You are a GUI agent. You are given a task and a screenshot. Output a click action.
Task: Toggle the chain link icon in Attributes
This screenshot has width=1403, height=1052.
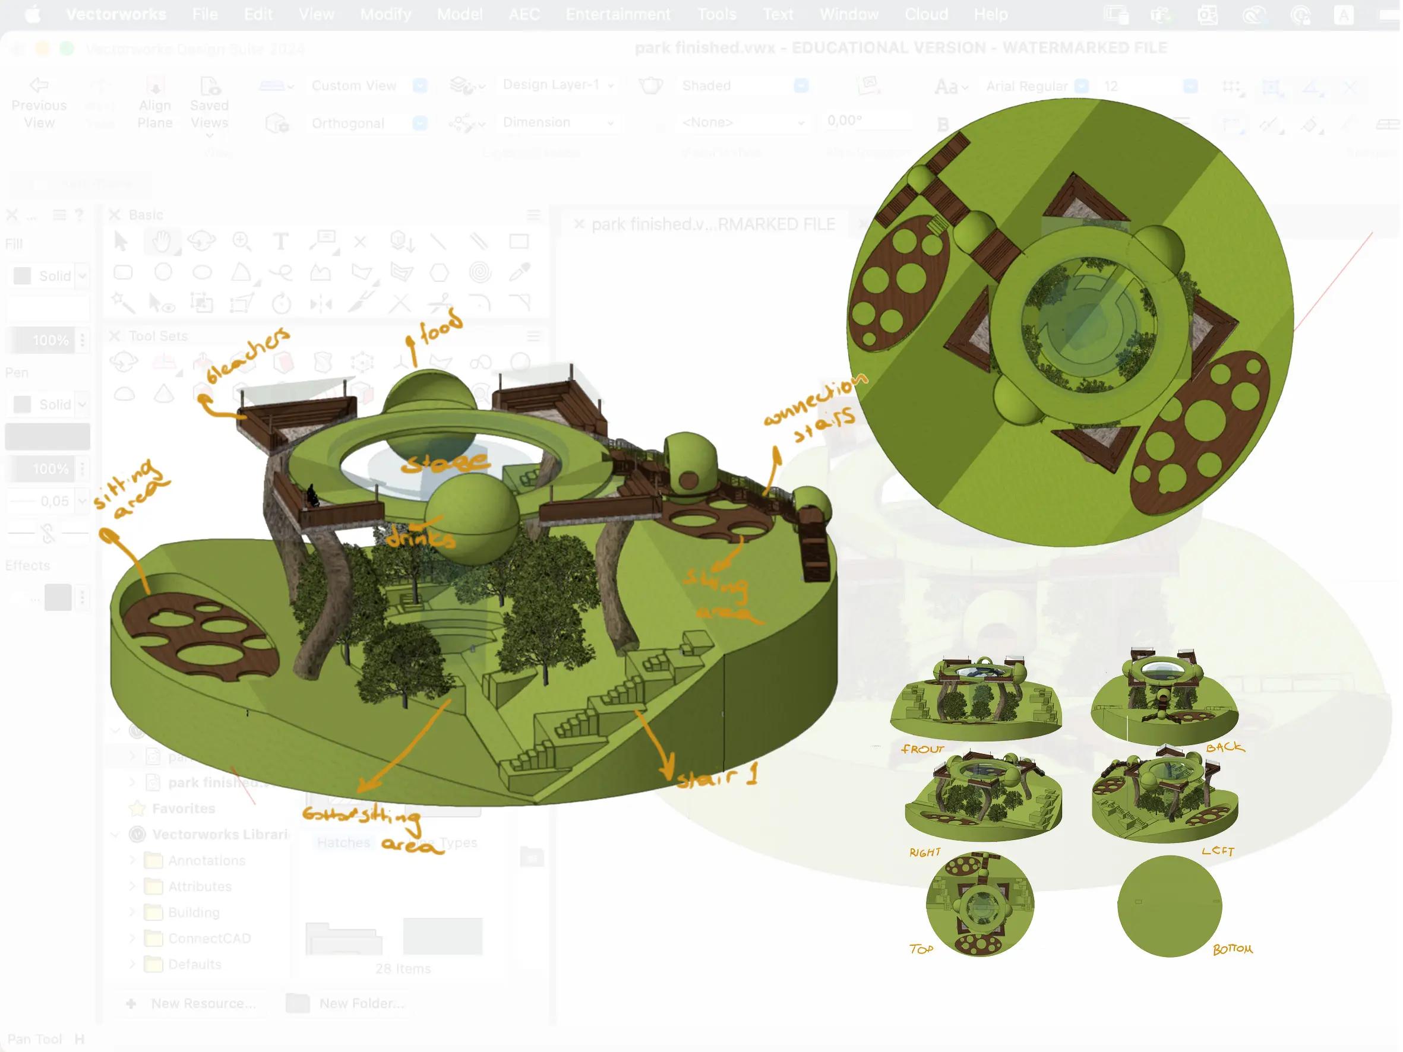48,534
